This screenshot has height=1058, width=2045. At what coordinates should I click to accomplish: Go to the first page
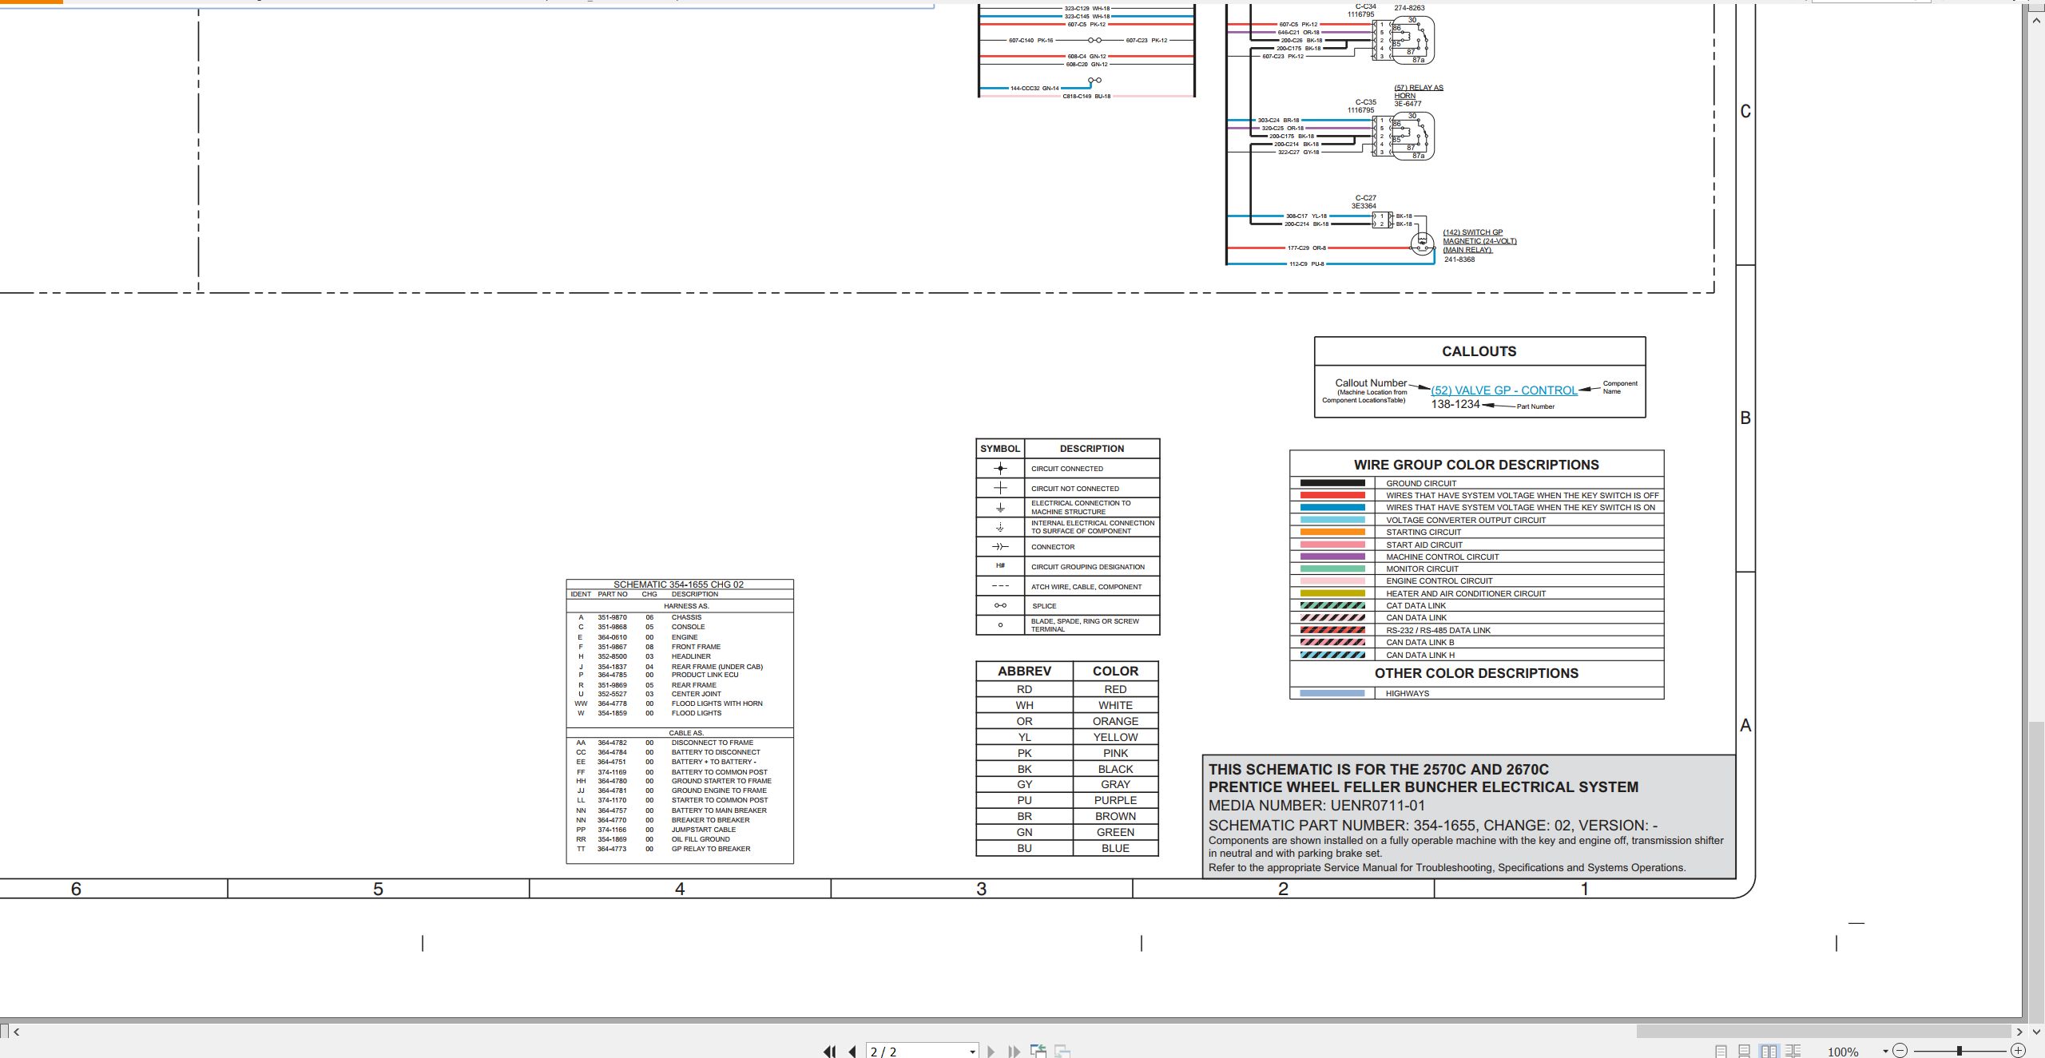pos(830,1052)
